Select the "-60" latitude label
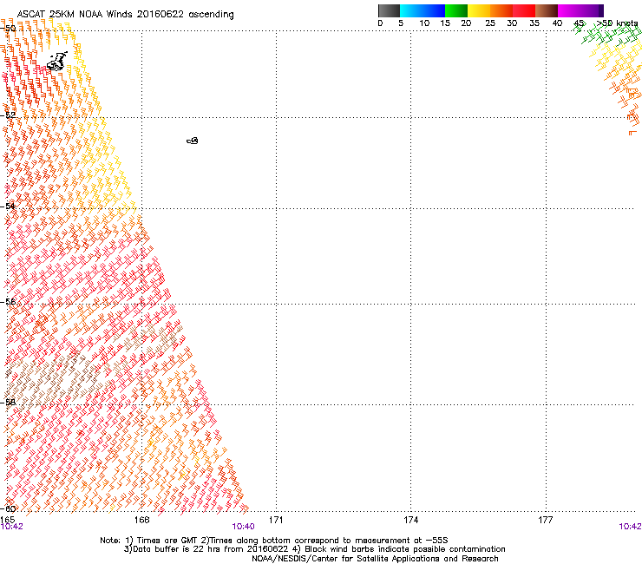The width and height of the screenshot is (642, 564). point(8,509)
